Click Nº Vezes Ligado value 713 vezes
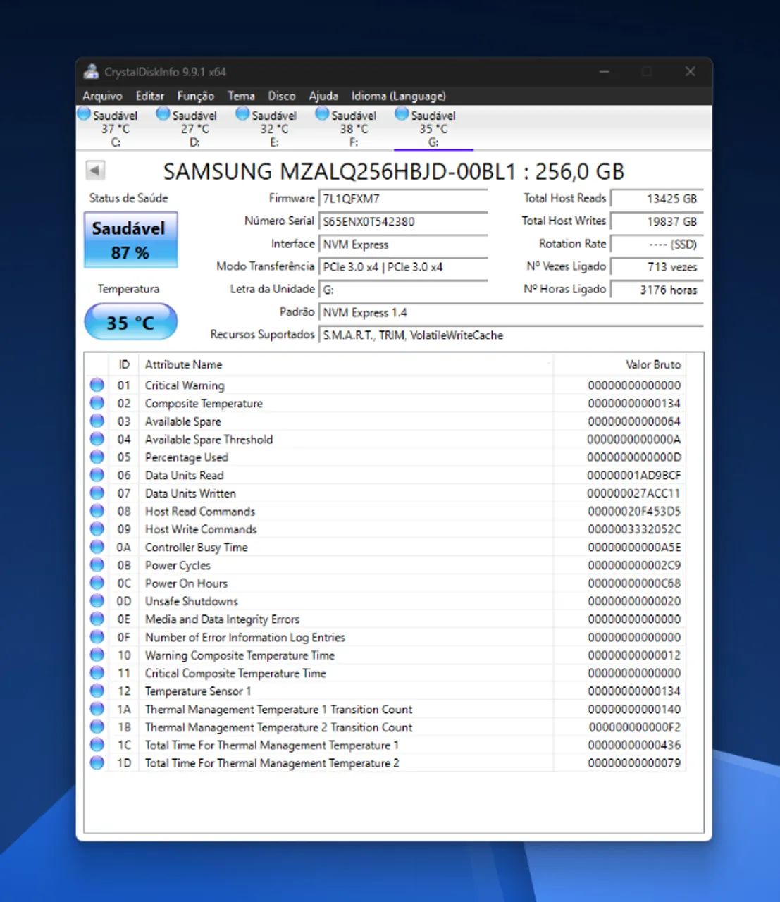Screen dimensions: 780x902 click(657, 267)
